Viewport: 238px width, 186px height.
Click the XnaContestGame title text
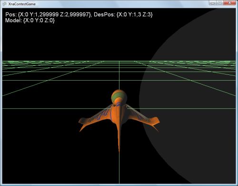22,4
